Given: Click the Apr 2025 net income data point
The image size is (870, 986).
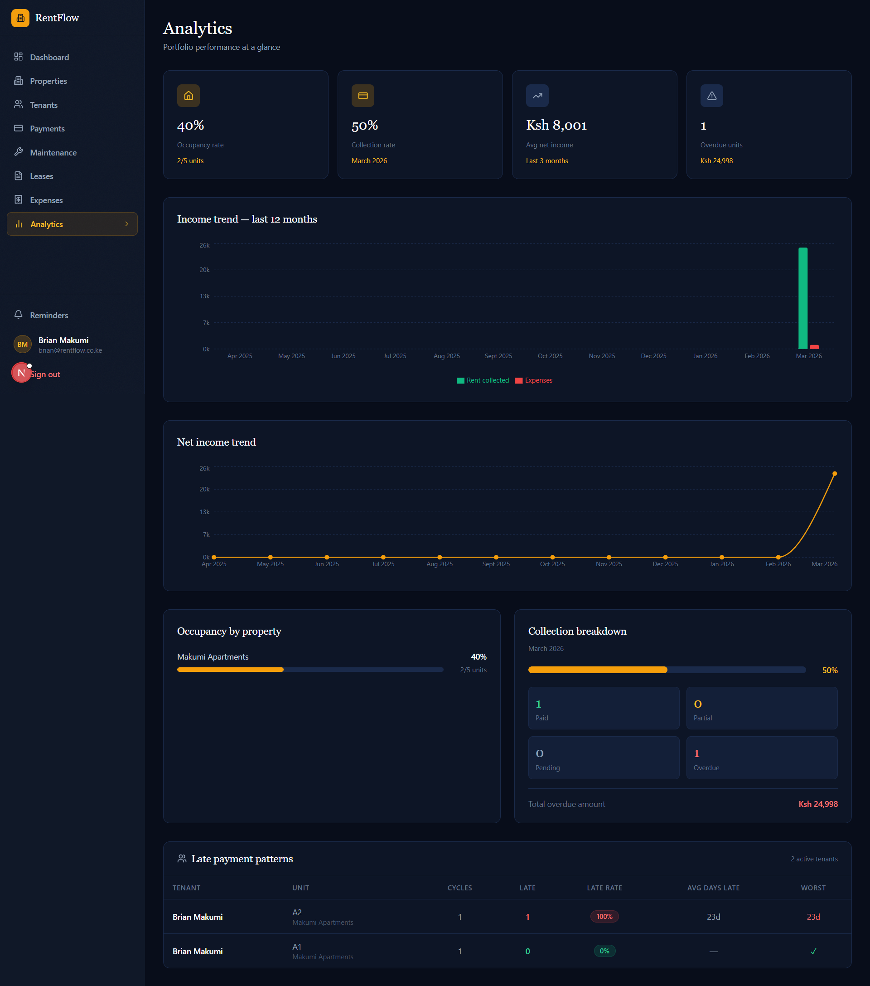Looking at the screenshot, I should point(214,557).
